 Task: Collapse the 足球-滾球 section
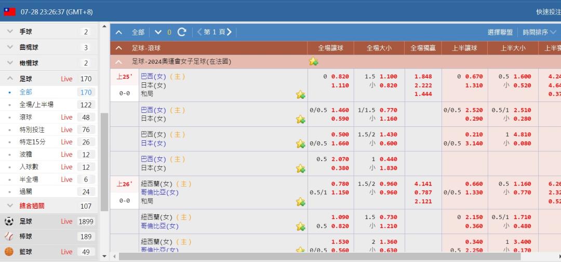point(119,48)
